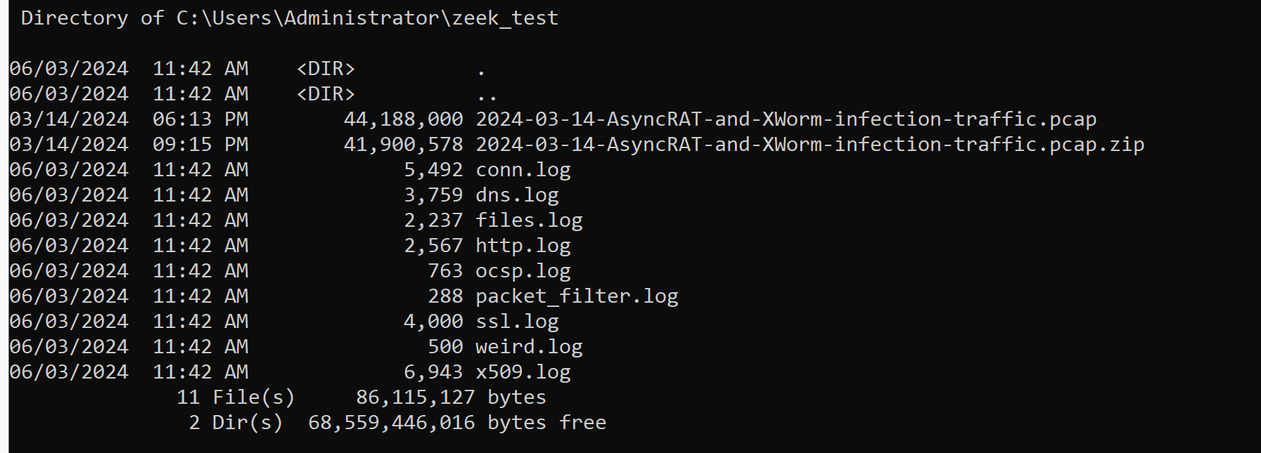Screen dimensions: 1261x453
Task: Click the 11 File(s) summary text
Action: [236, 398]
